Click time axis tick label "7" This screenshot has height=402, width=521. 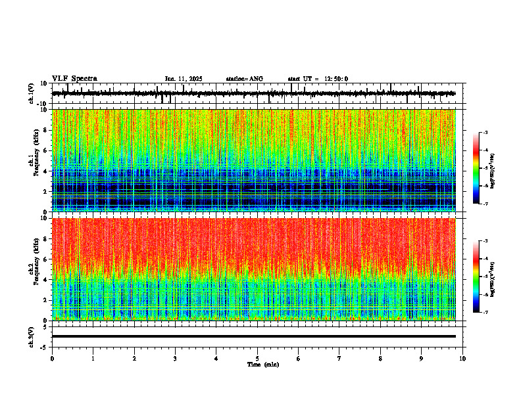[x=339, y=359]
